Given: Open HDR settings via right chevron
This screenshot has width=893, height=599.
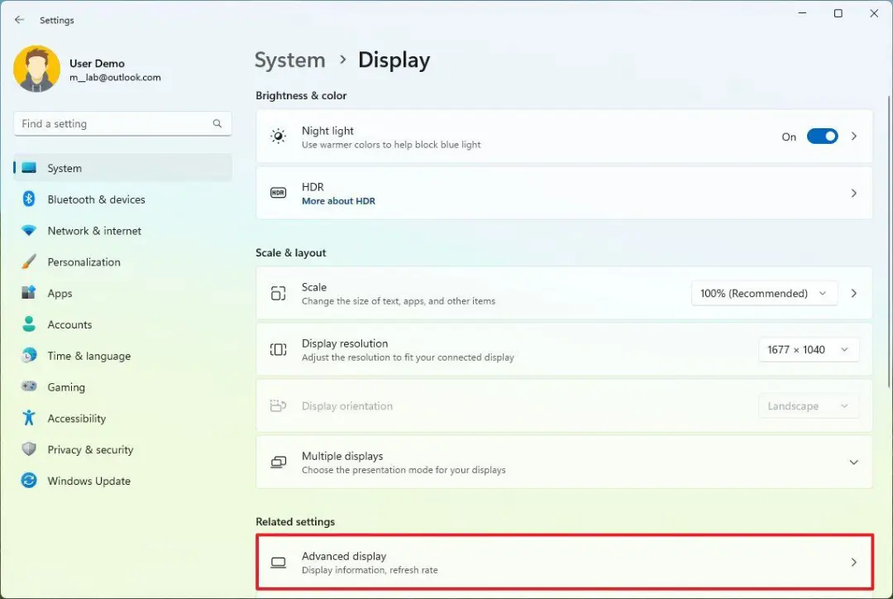Looking at the screenshot, I should coord(853,194).
